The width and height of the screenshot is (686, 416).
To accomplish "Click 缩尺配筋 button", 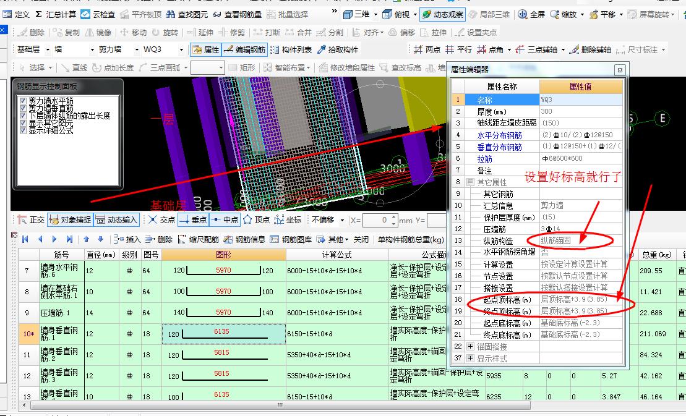I will 199,239.
